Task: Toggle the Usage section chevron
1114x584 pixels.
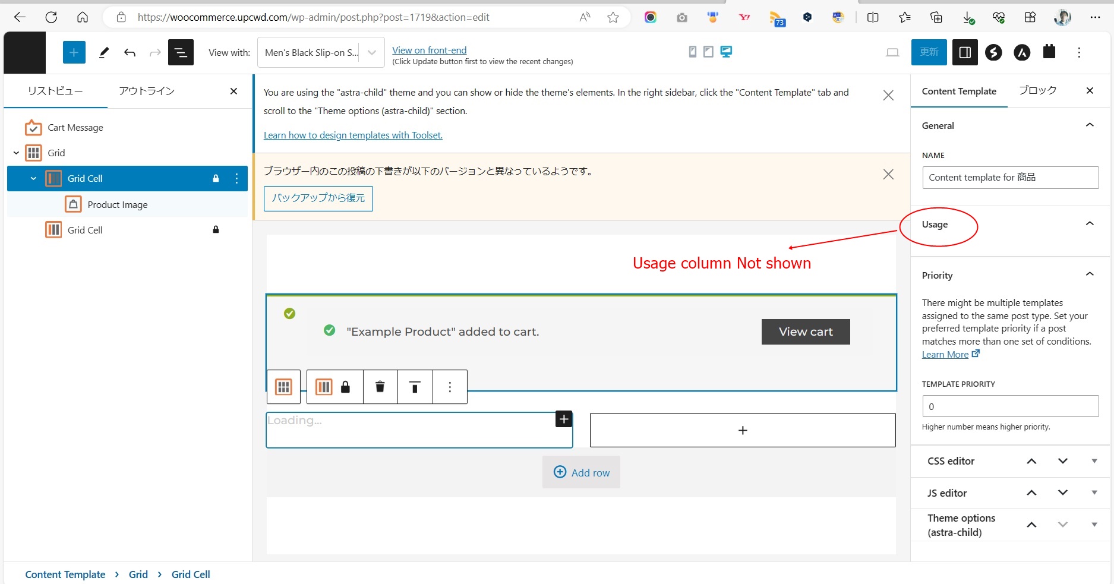Action: pyautogui.click(x=1090, y=223)
